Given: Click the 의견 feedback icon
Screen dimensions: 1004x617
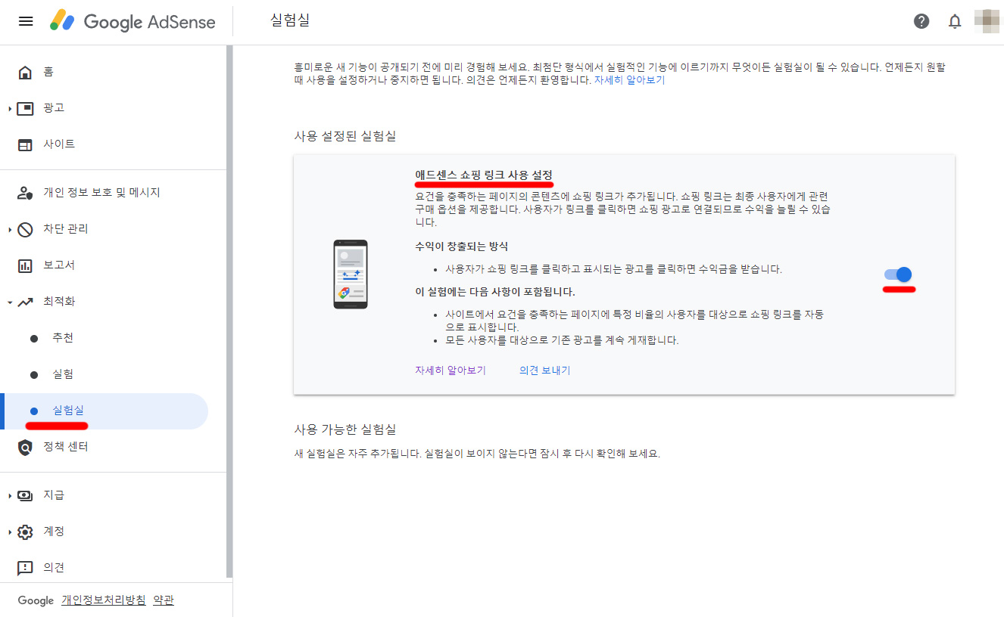Looking at the screenshot, I should pyautogui.click(x=25, y=568).
